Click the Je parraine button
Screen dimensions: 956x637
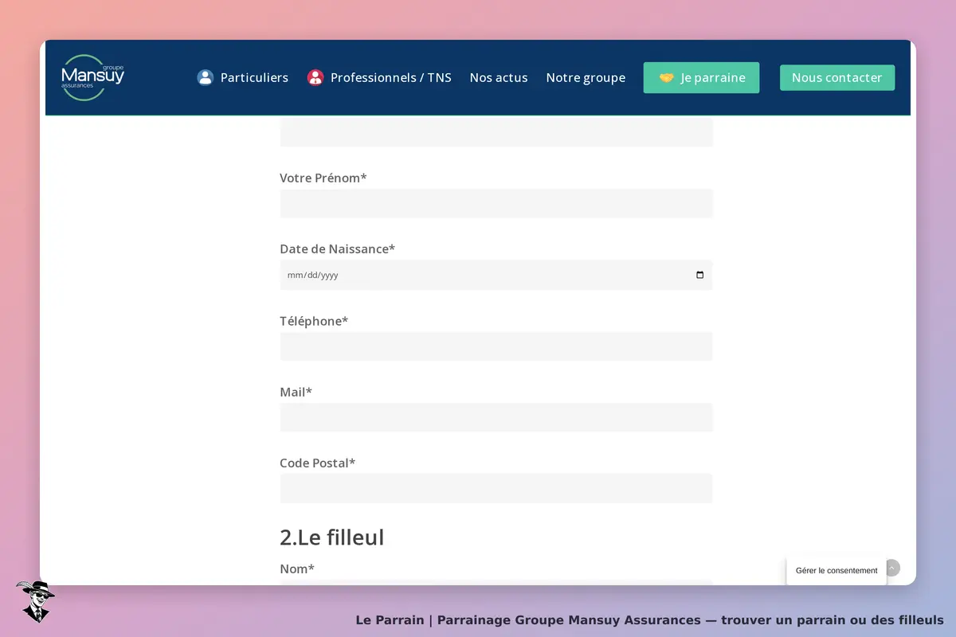(x=701, y=78)
